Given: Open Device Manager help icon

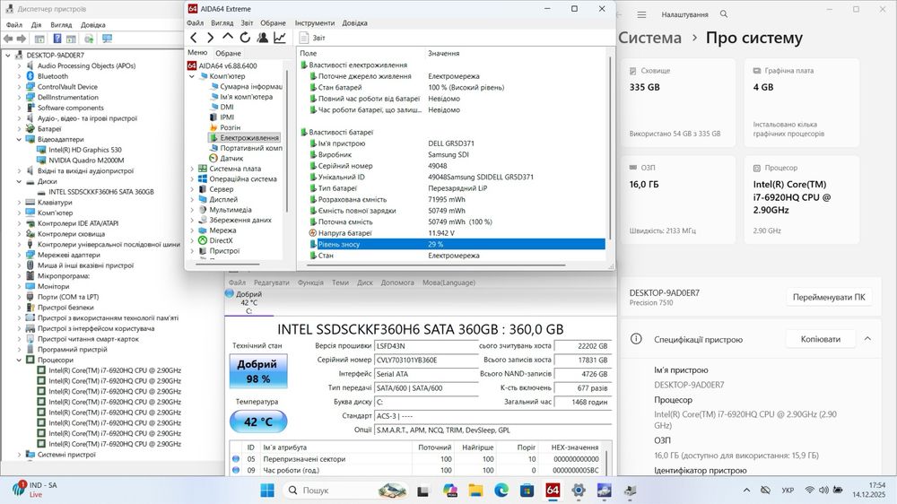Looking at the screenshot, I should coord(57,39).
